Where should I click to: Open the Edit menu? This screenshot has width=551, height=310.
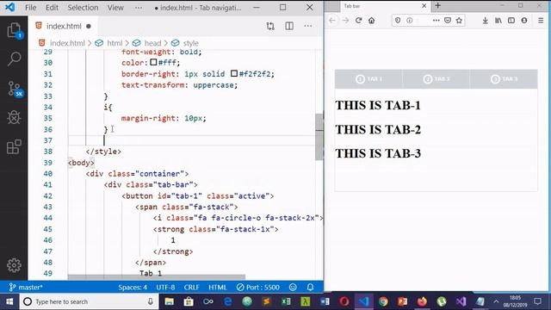[52, 8]
